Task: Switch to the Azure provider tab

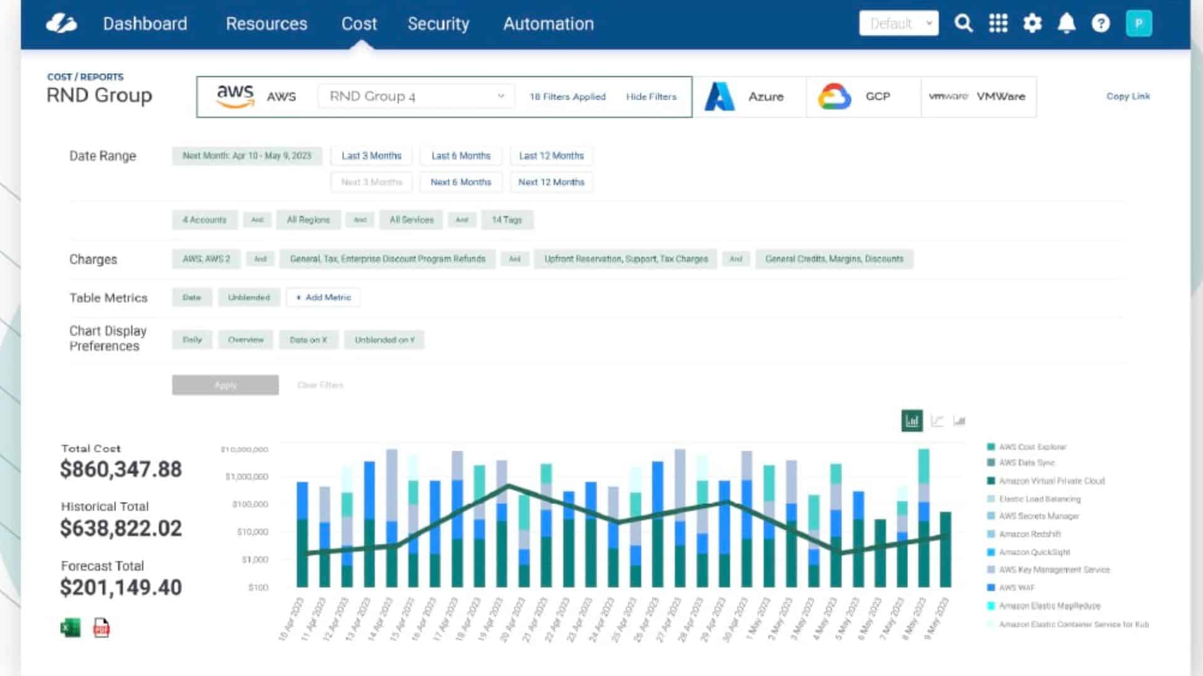Action: pyautogui.click(x=749, y=96)
